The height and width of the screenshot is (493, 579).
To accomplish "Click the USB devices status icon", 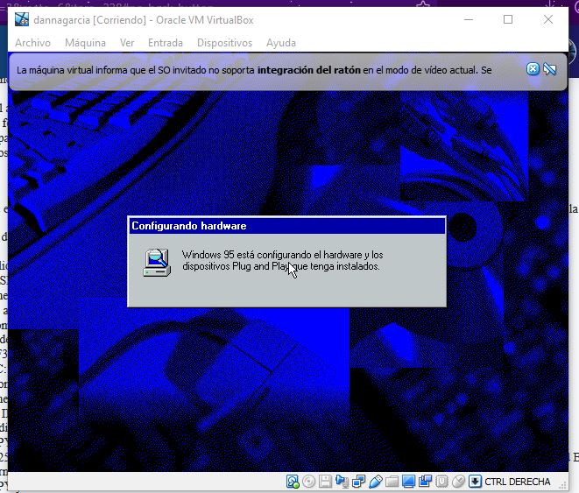I will (x=375, y=482).
